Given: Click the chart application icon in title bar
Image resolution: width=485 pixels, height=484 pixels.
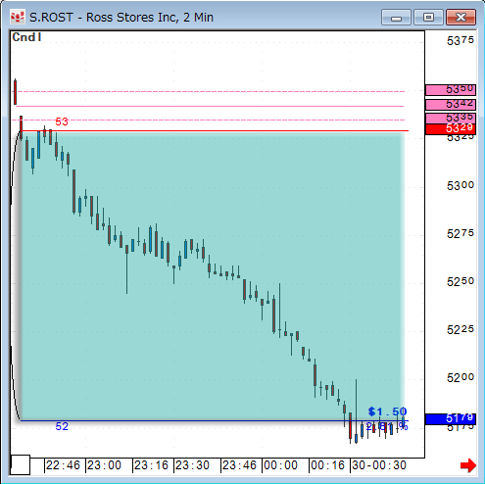Looking at the screenshot, I should coord(18,18).
